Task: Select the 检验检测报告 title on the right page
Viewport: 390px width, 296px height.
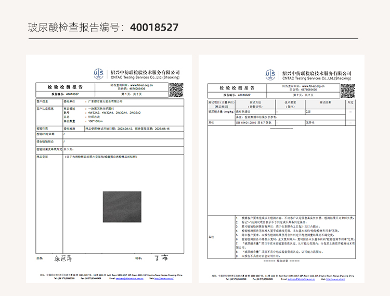Action: click(237, 88)
